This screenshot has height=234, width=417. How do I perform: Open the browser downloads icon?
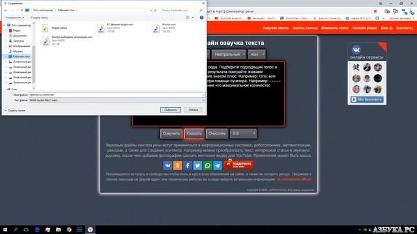click(x=412, y=12)
